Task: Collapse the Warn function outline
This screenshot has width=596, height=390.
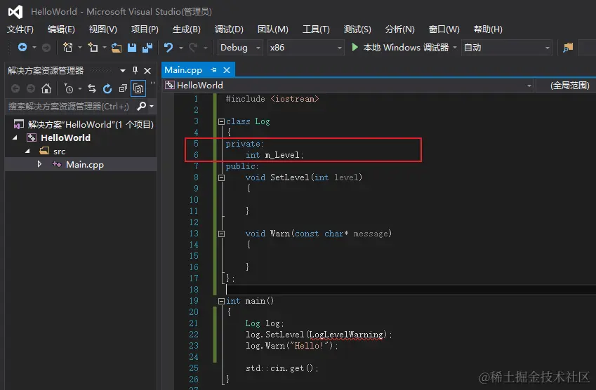Action: click(x=221, y=234)
